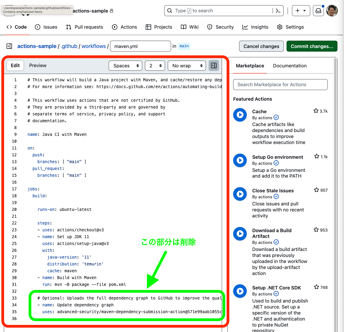Switch to the Preview tab
This screenshot has width=344, height=332.
[x=38, y=65]
